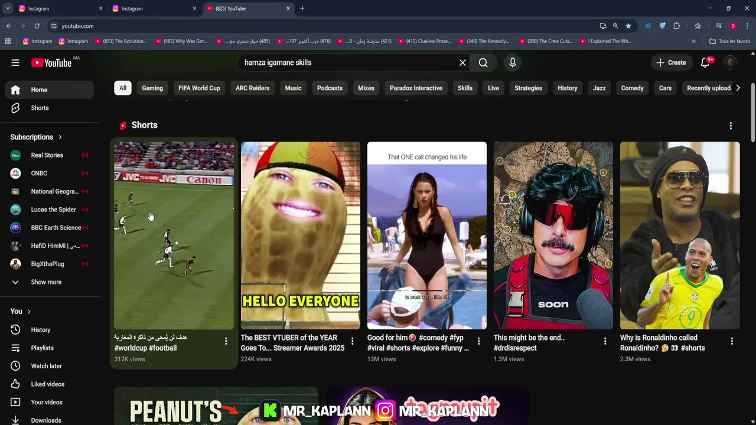The height and width of the screenshot is (425, 756).
Task: Click the Create button
Action: click(x=671, y=63)
